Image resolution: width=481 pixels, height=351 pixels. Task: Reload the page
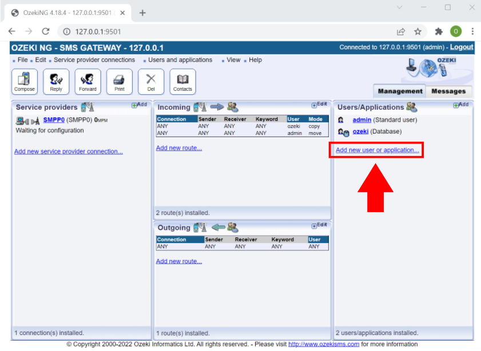pyautogui.click(x=46, y=31)
